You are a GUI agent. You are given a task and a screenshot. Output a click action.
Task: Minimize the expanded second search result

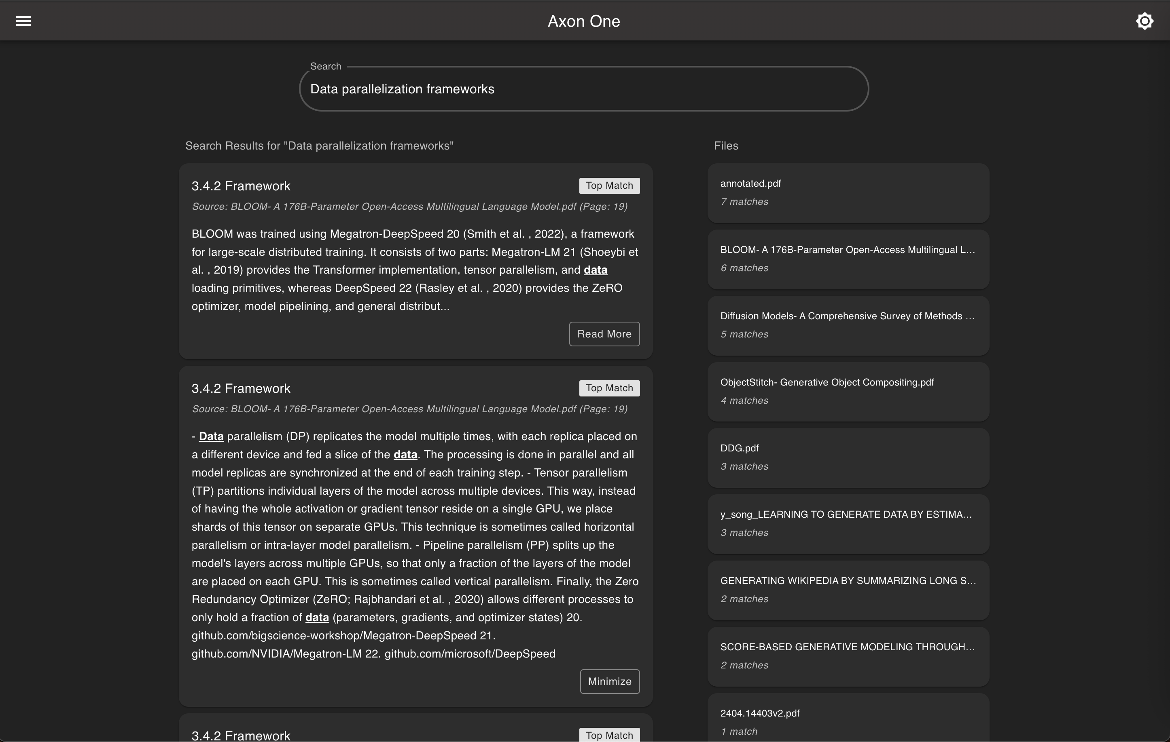[x=609, y=681]
